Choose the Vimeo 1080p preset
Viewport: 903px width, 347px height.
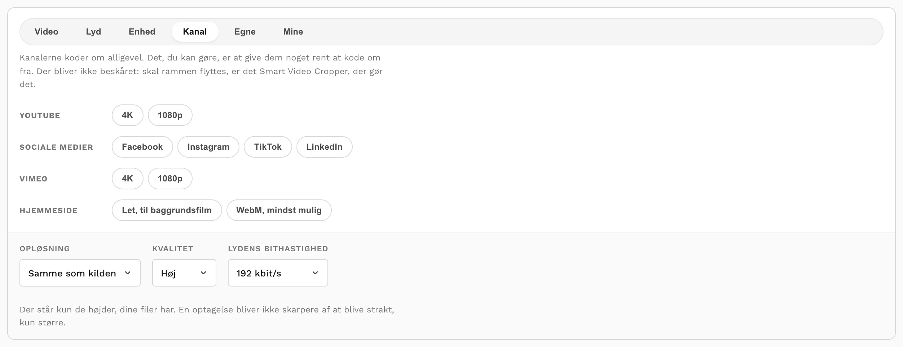tap(170, 179)
